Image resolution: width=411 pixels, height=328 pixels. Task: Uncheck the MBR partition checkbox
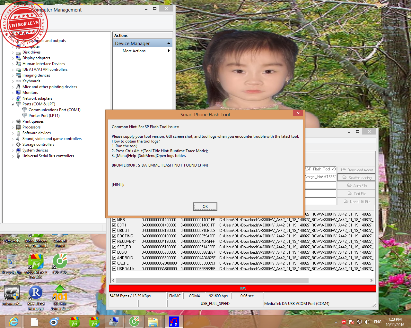pyautogui.click(x=114, y=220)
